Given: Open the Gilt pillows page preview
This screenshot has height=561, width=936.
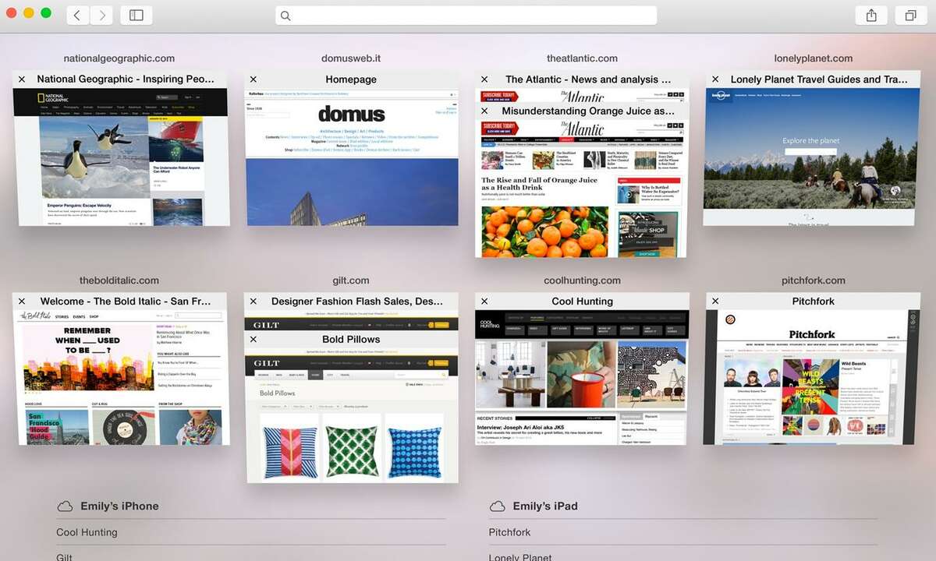Looking at the screenshot, I should click(x=353, y=415).
